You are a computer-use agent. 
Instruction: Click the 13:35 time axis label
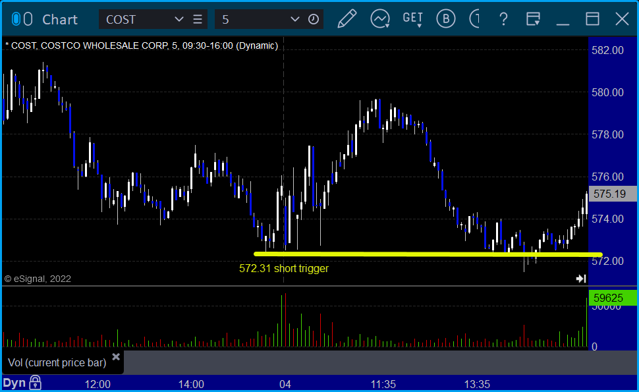pos(477,384)
